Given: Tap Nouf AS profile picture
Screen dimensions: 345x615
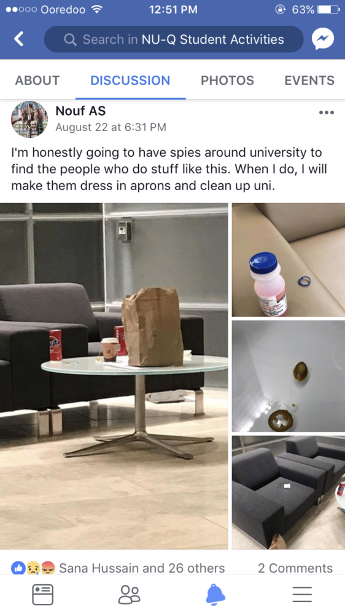Looking at the screenshot, I should tap(29, 119).
